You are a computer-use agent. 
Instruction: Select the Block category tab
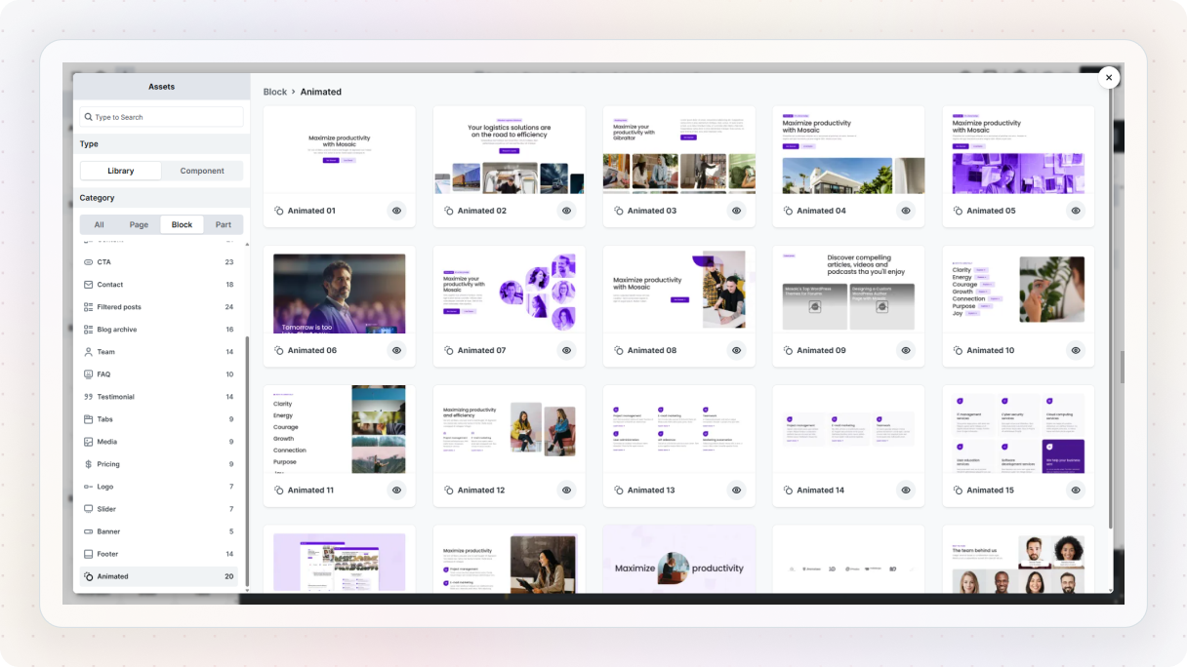coord(182,224)
